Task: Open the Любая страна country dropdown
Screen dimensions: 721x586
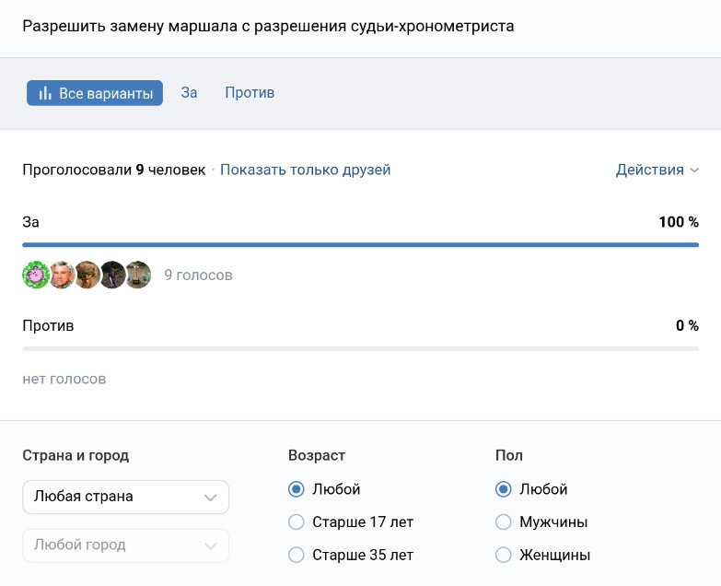Action: point(125,497)
